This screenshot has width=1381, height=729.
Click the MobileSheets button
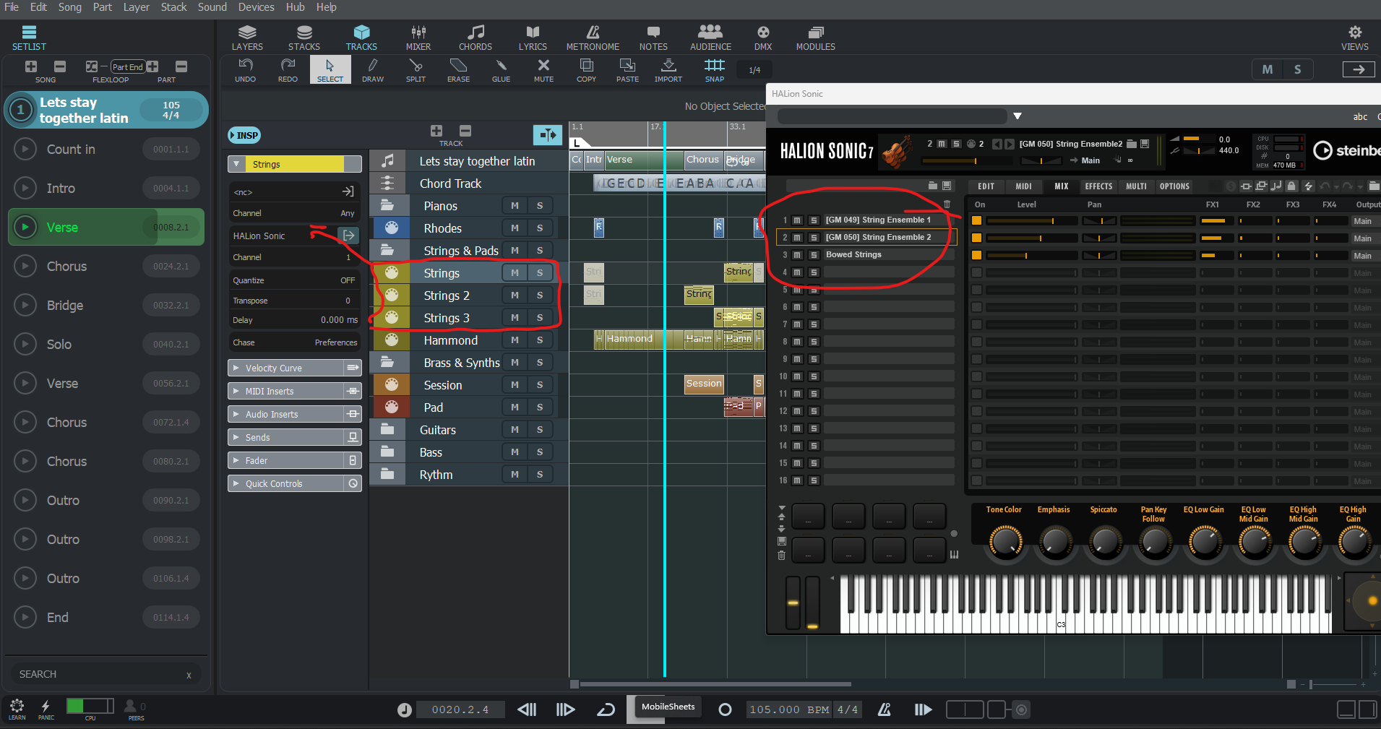click(x=668, y=707)
